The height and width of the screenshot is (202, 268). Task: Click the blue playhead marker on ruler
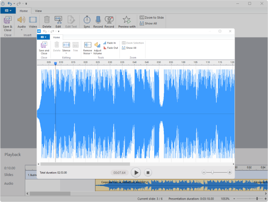pos(56,64)
